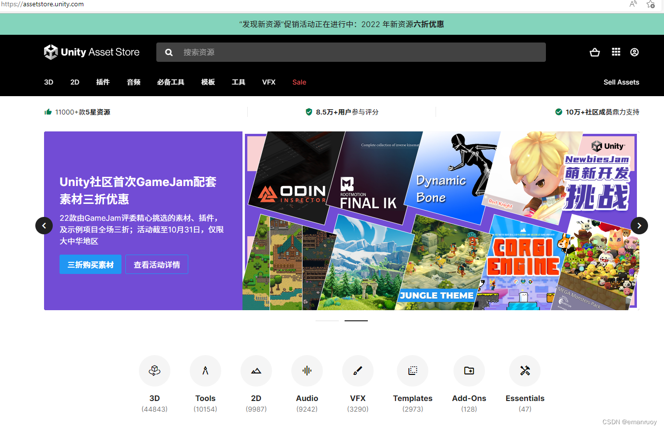Screen dimensions: 664x430
Task: Click the Templates category label
Action: 413,399
